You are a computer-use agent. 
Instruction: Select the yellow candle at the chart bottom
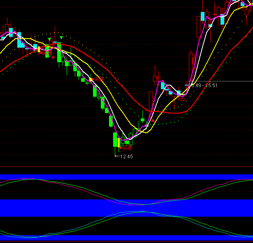pyautogui.click(x=118, y=142)
